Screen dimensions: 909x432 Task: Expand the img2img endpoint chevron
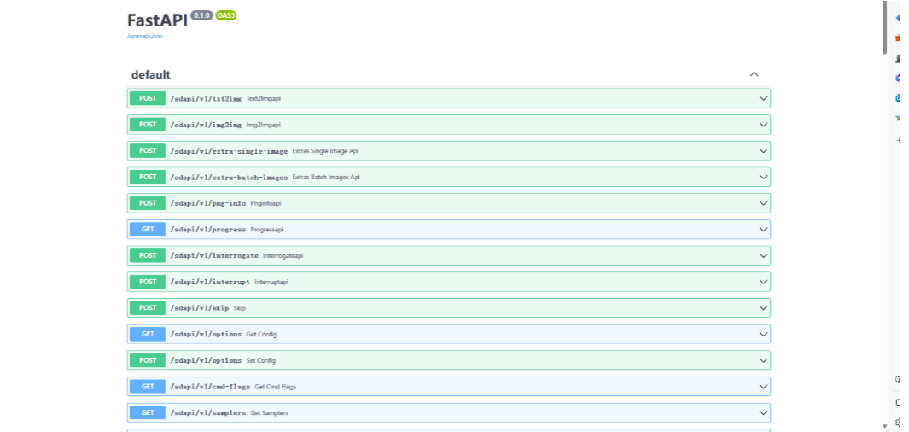764,125
